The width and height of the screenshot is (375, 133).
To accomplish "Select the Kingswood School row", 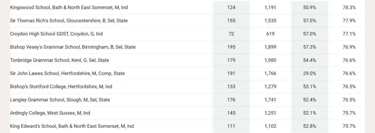I will pos(187,7).
